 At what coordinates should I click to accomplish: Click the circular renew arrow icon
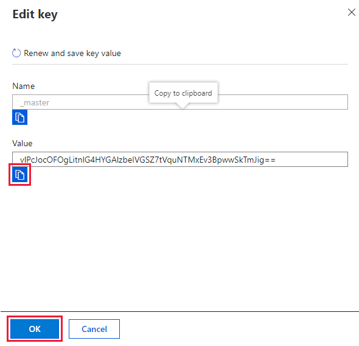16,53
